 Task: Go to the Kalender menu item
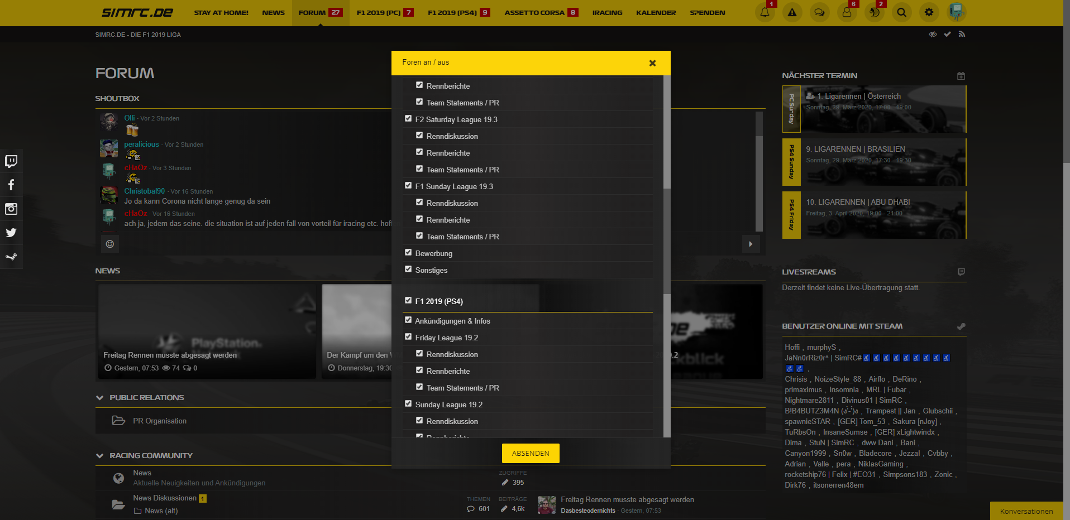[656, 12]
